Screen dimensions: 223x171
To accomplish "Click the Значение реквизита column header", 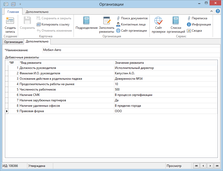I will pos(166,63).
